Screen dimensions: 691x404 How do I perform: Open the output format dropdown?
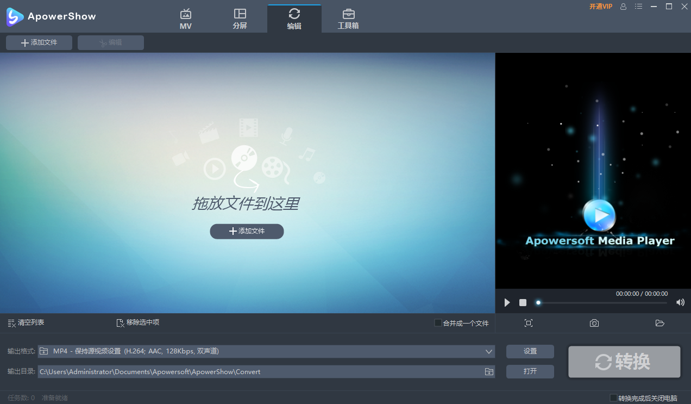coord(488,351)
